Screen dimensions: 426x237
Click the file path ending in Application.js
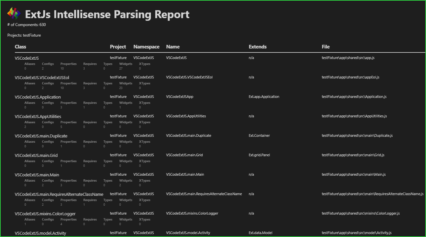point(354,97)
